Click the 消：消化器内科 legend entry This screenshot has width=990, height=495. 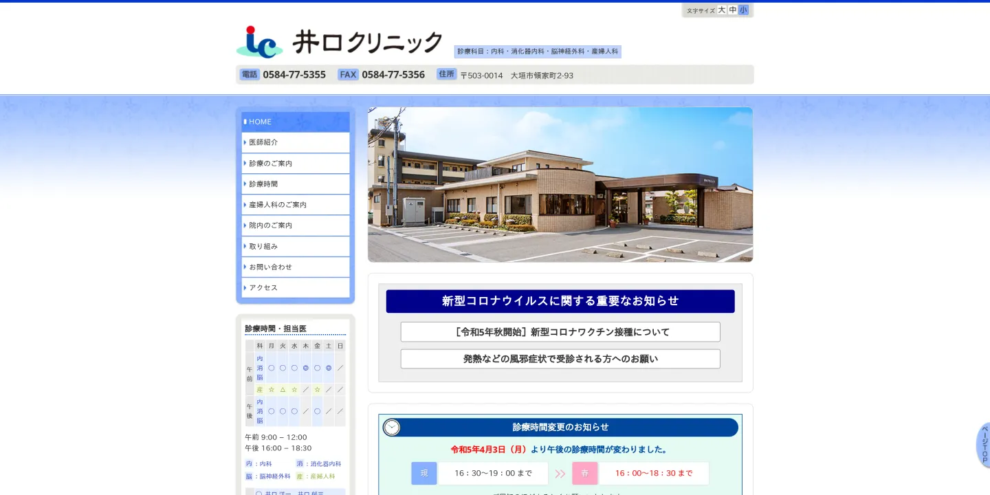pos(318,464)
